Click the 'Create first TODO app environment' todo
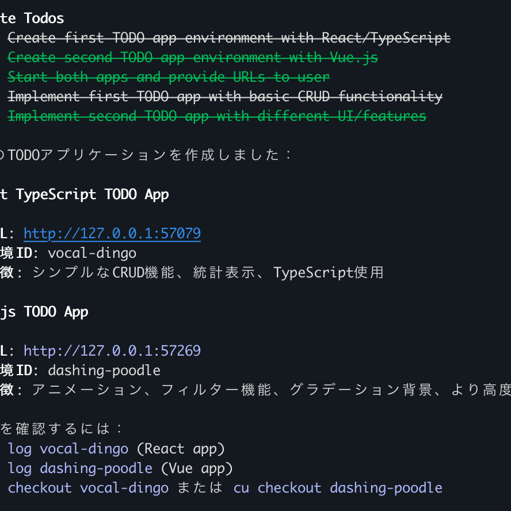This screenshot has width=511, height=511. (x=229, y=38)
